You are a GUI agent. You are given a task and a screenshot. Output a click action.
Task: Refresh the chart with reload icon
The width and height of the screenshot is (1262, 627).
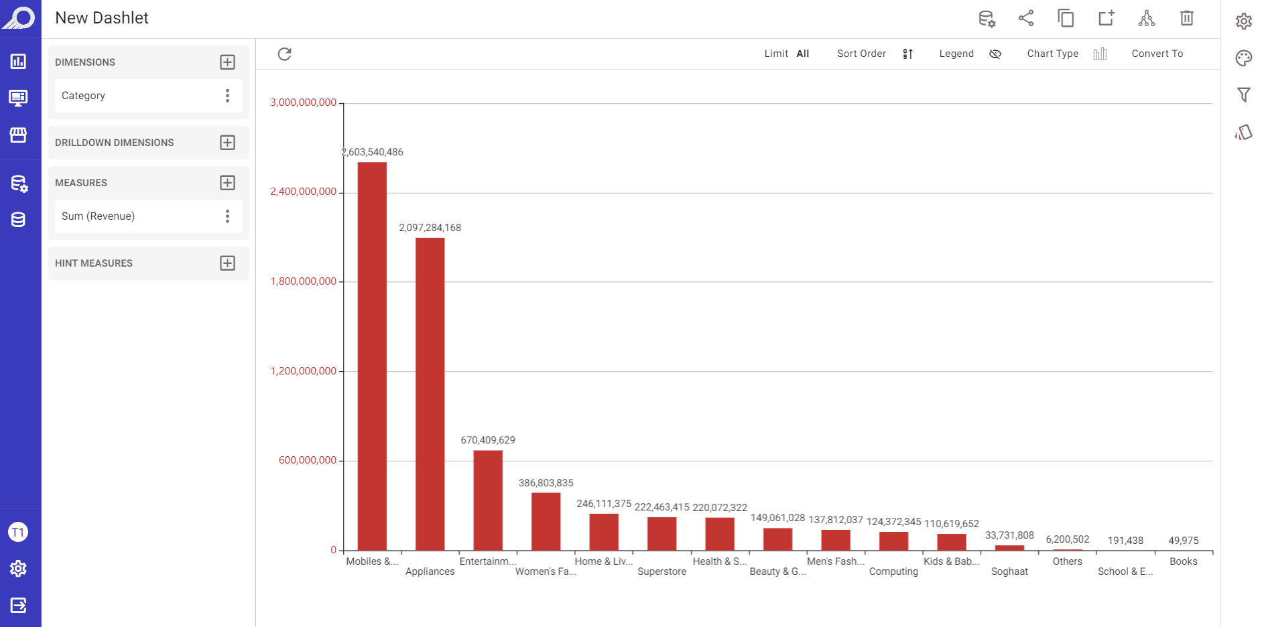(x=285, y=54)
